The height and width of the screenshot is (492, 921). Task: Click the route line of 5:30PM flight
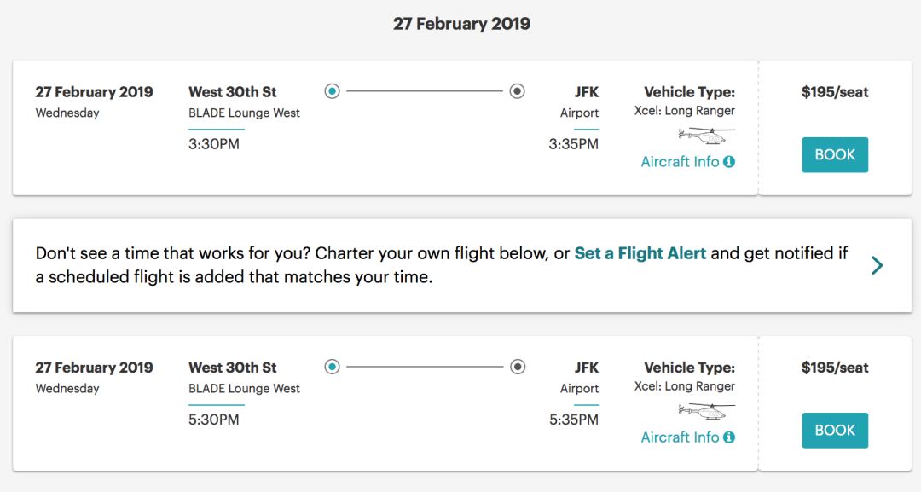(425, 367)
